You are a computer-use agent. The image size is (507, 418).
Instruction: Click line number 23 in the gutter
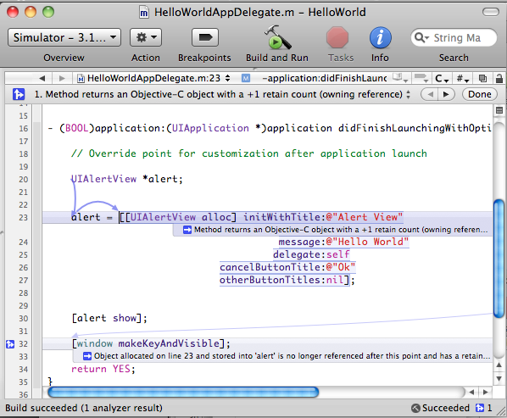(23, 218)
